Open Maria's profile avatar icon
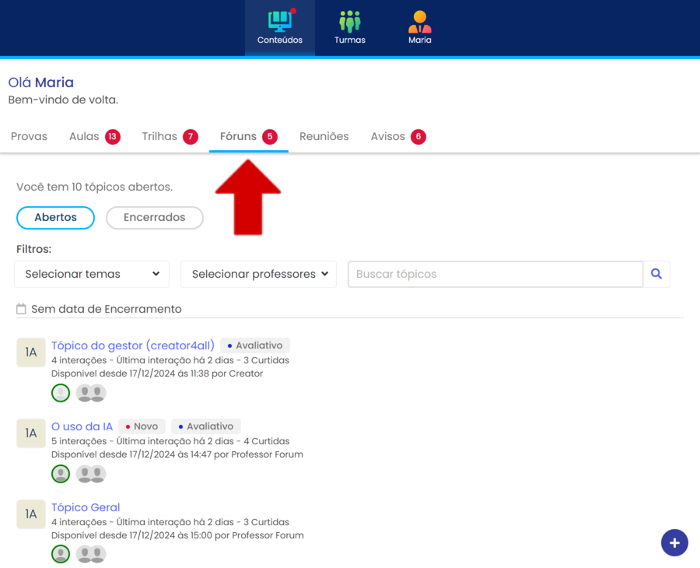Image resolution: width=700 pixels, height=568 pixels. pos(419,21)
